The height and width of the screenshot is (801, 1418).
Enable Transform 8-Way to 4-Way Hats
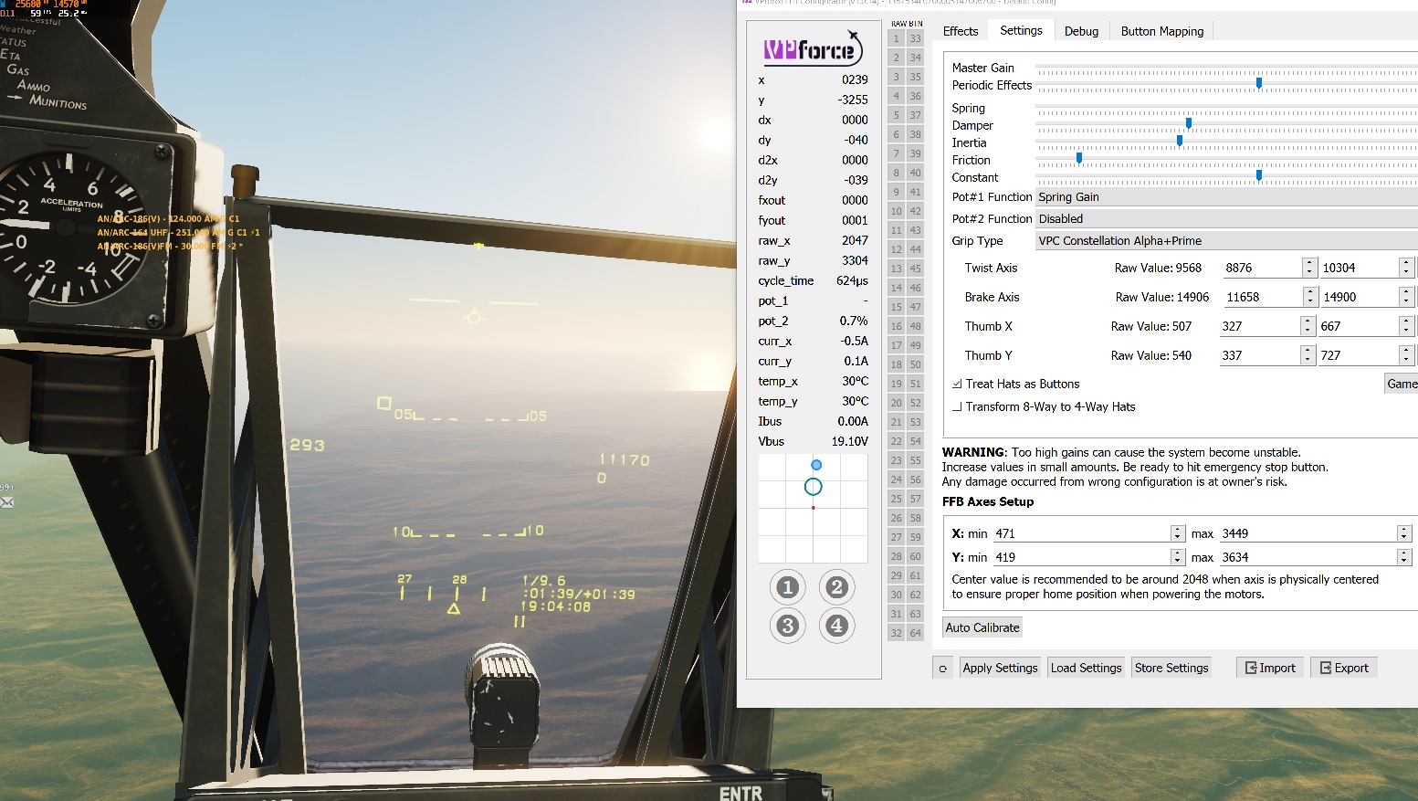(x=957, y=407)
